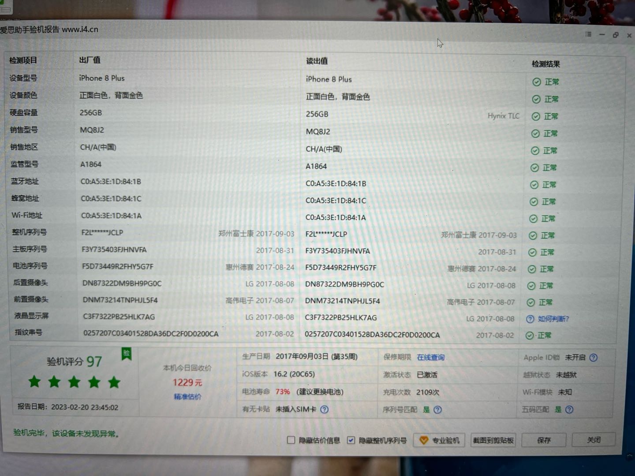Click the 专业验机 button
Screen dimensions: 635x476
click(439, 440)
